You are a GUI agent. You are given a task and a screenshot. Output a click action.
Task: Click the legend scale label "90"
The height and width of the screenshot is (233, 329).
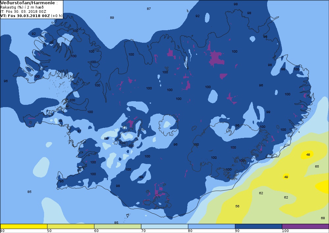click(237, 231)
